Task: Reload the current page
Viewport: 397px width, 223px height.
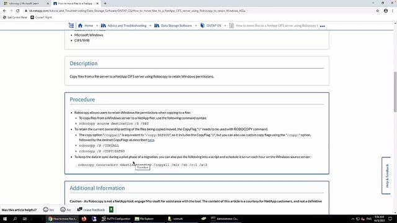Action: pos(18,11)
